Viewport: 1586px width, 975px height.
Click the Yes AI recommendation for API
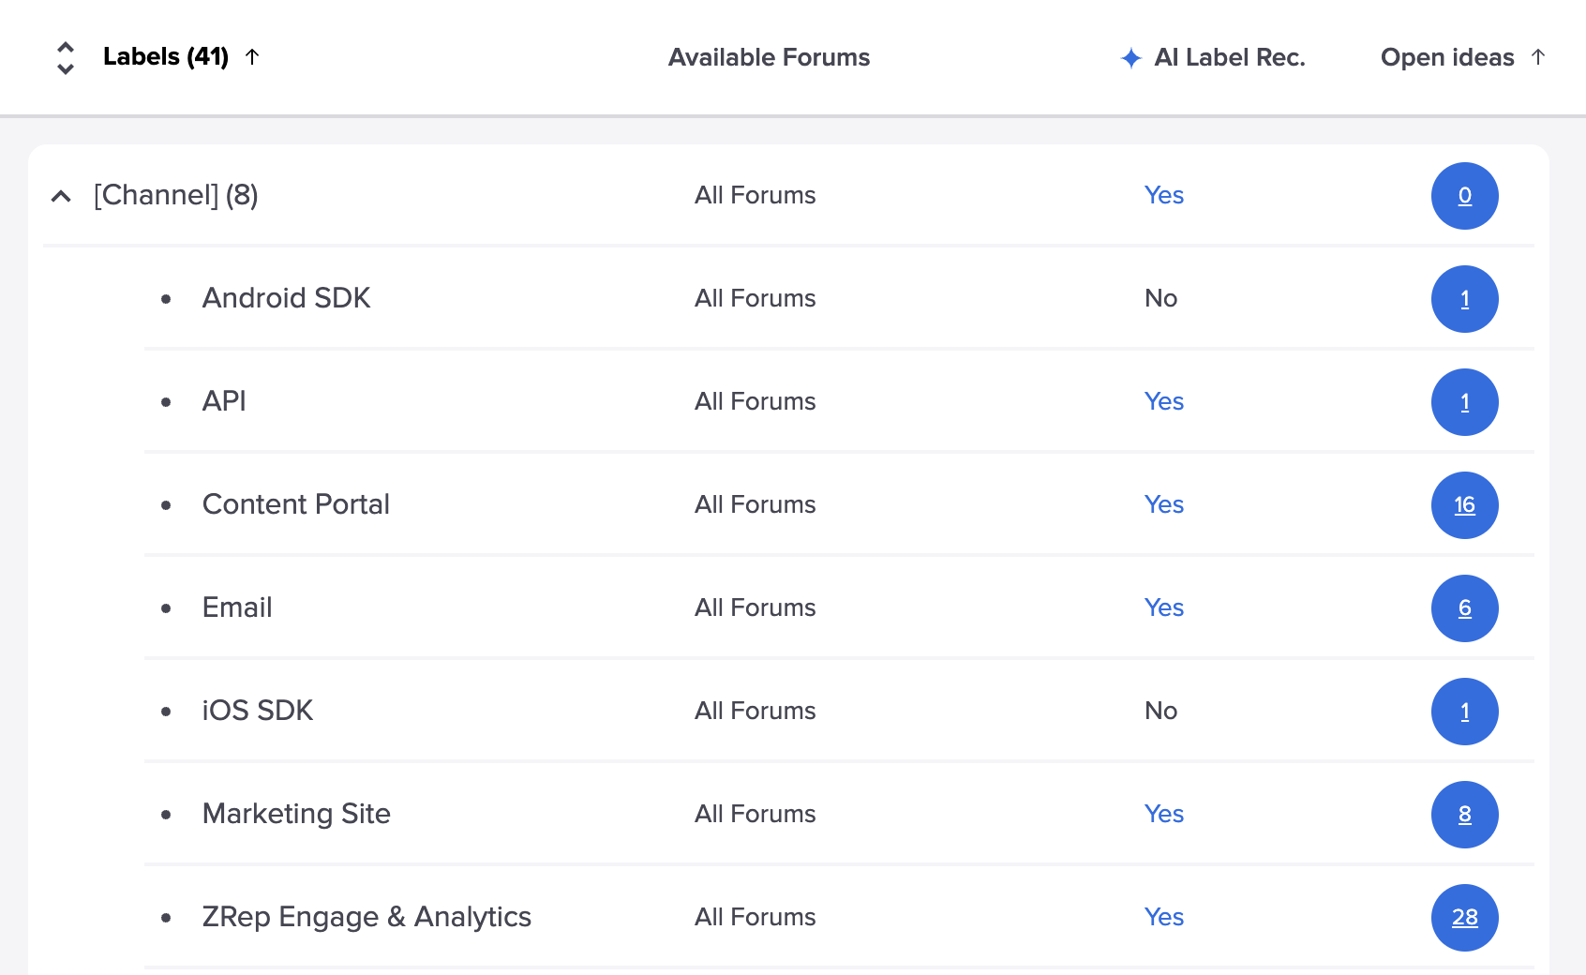[1163, 401]
